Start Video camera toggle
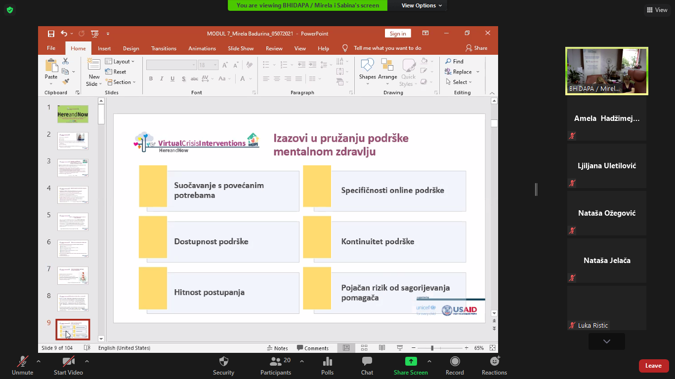Viewport: 675px width, 379px height. point(68,362)
